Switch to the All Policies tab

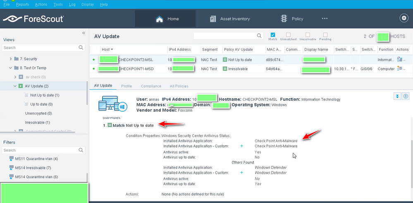click(179, 86)
